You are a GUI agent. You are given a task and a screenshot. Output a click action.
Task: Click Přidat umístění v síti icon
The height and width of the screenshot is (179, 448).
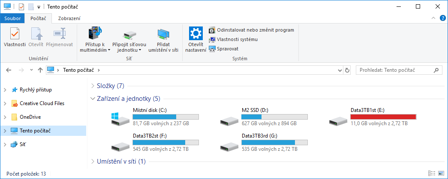(x=163, y=35)
